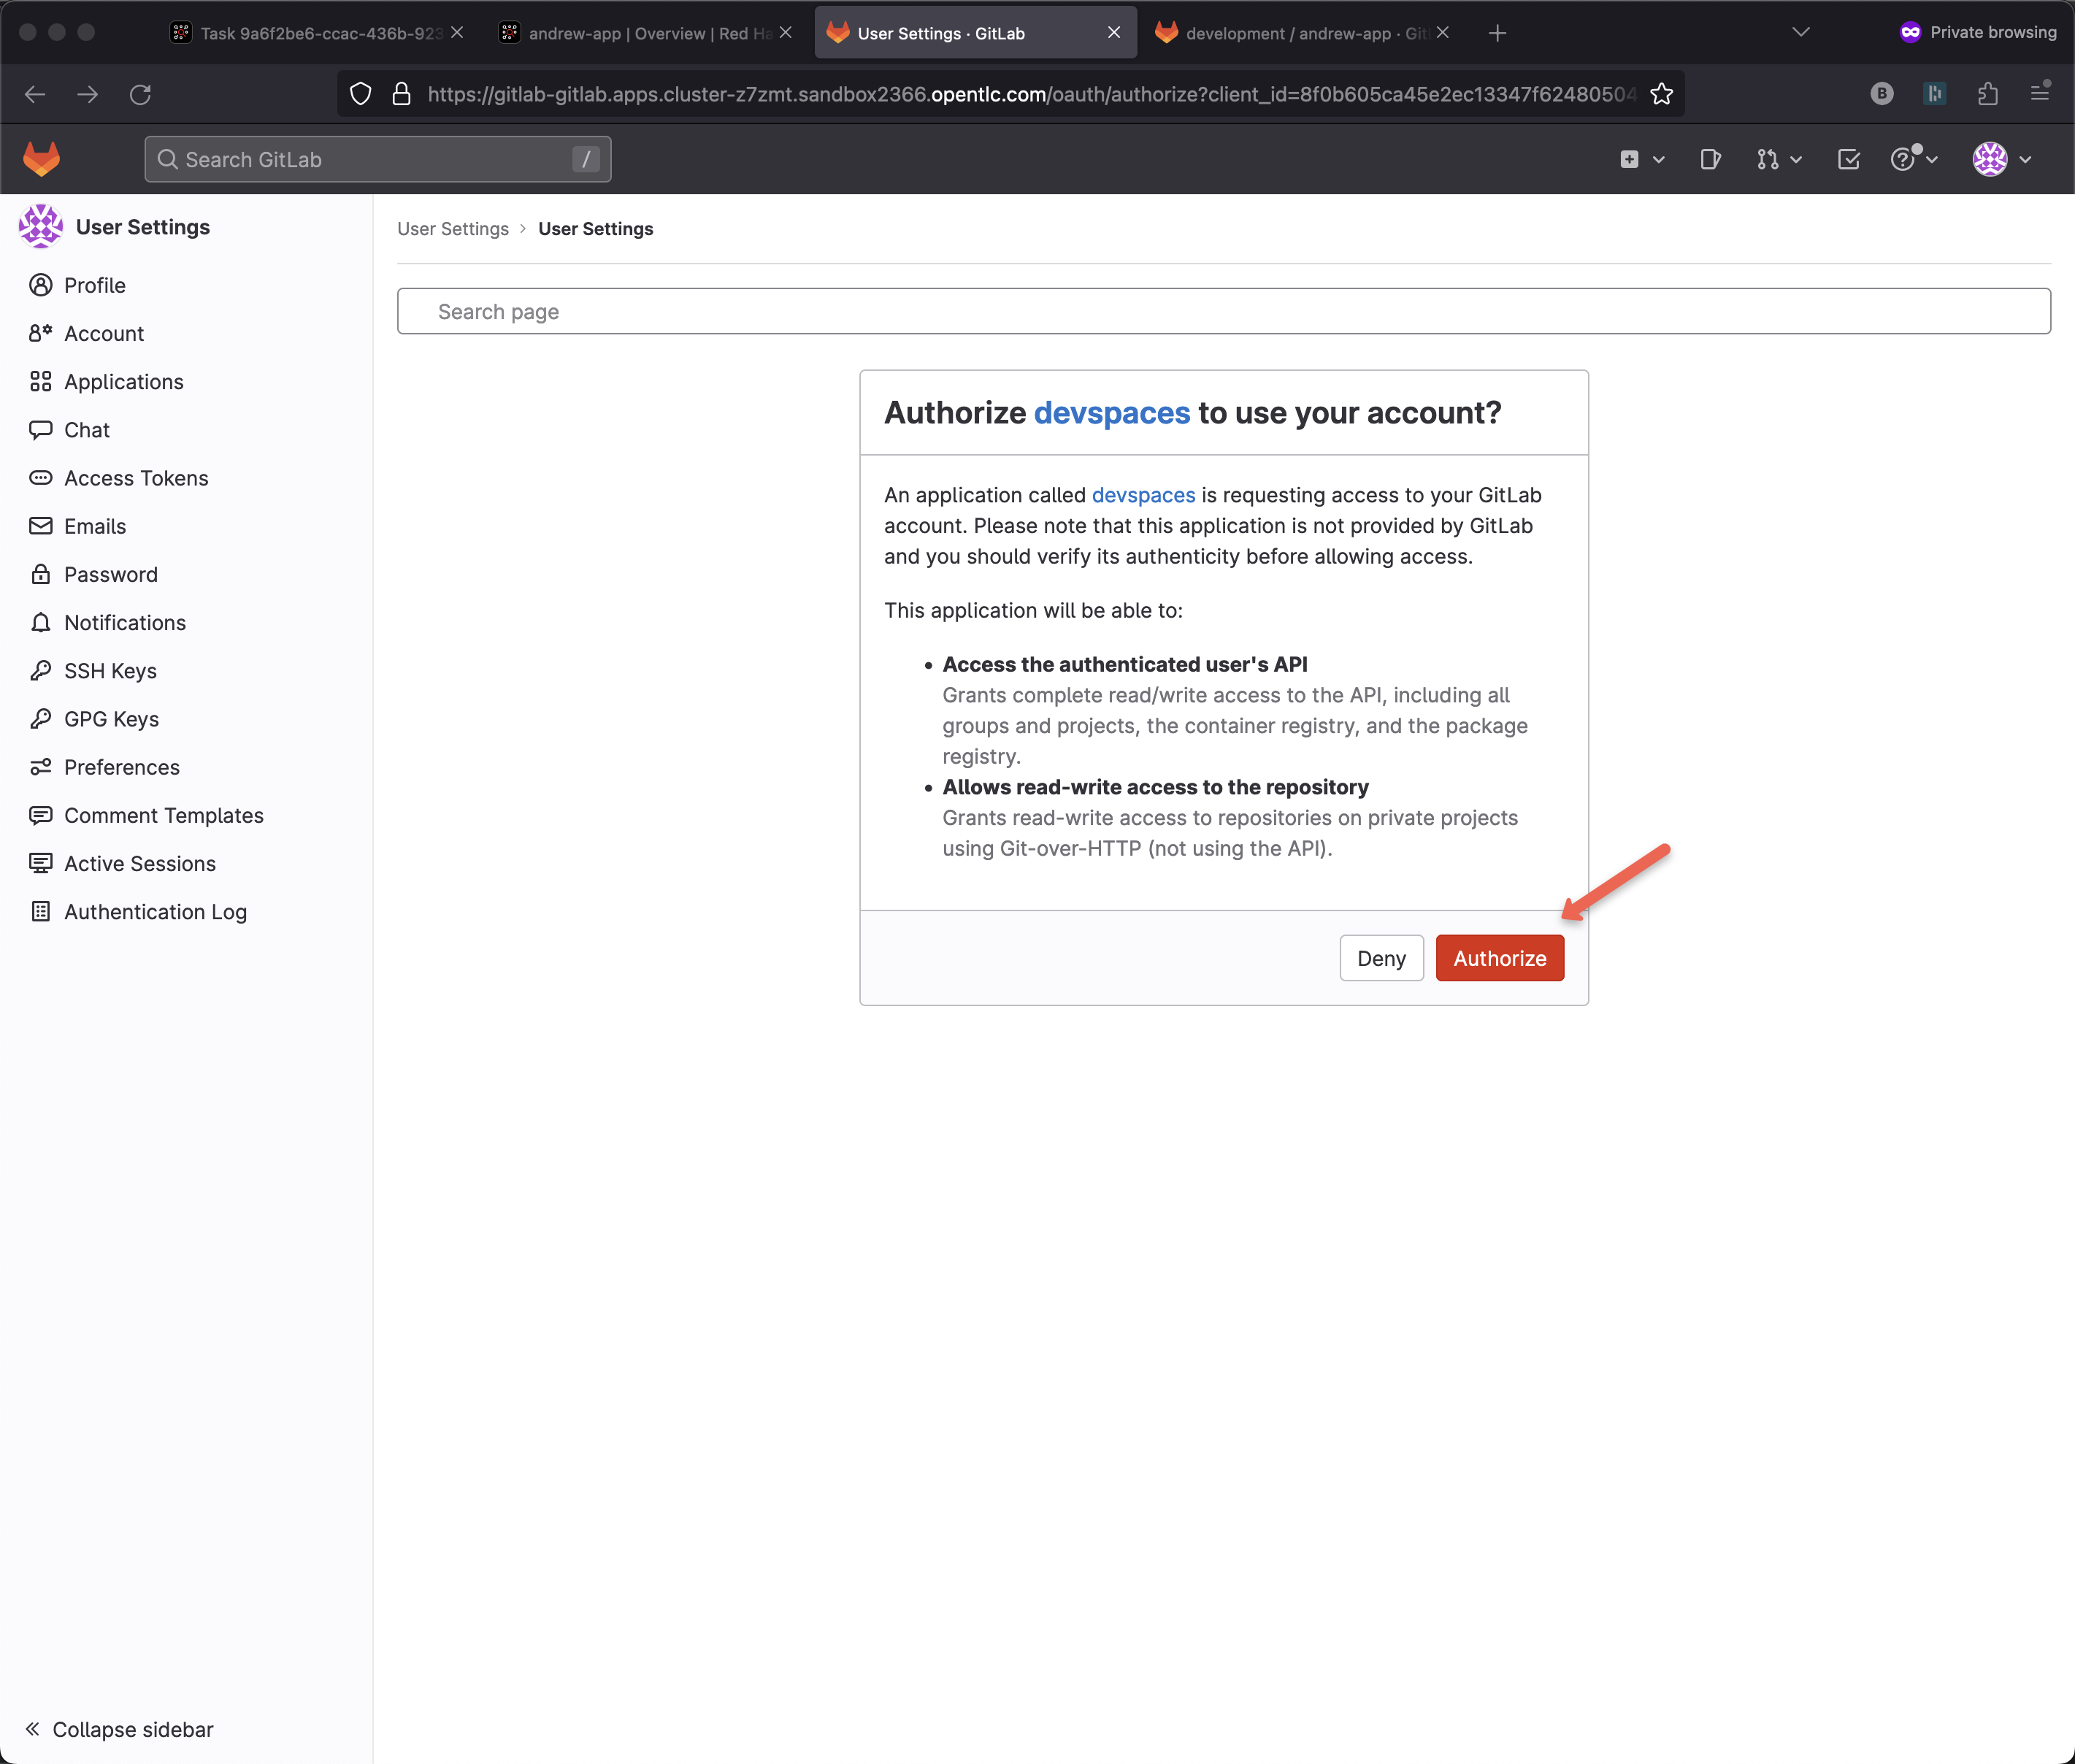Click the Firefox shield tracking icon
The image size is (2075, 1764).
[361, 94]
